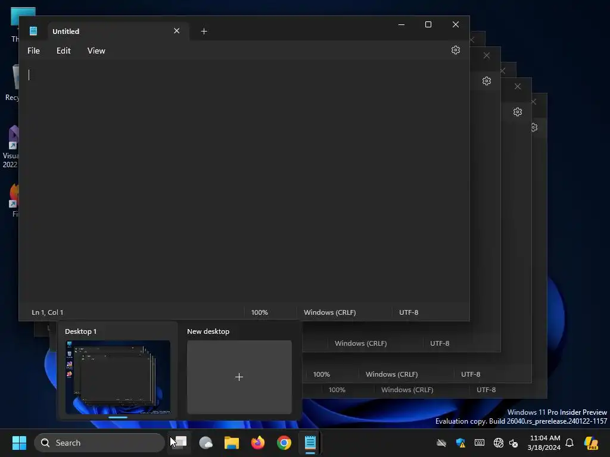Click the Ln 1, Col 1 status entry
This screenshot has width=610, height=457.
[48, 312]
